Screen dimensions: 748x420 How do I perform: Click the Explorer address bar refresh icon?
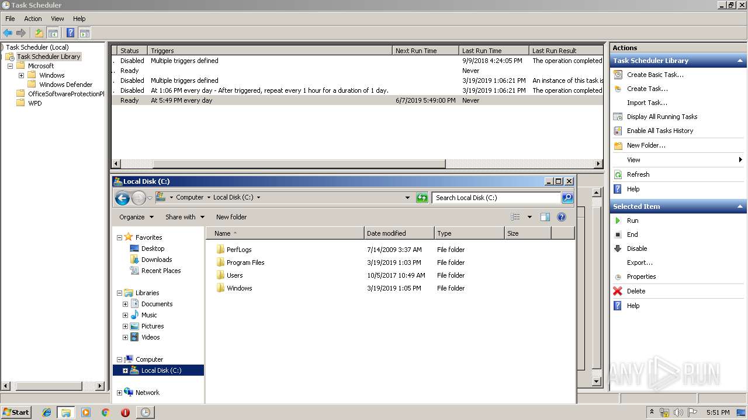tap(422, 198)
